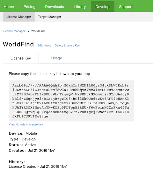The height and width of the screenshot is (170, 153).
Task: Click the breadcrumb chevron arrow
Action: (28, 31)
